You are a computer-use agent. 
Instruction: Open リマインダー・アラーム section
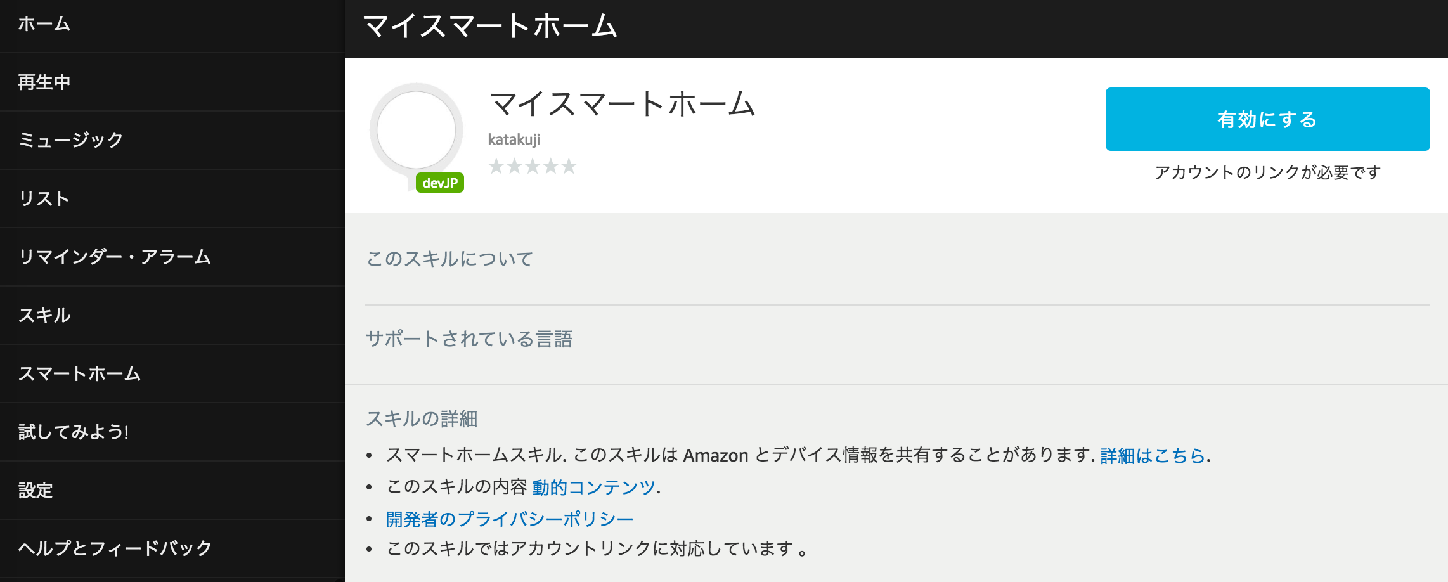point(115,257)
